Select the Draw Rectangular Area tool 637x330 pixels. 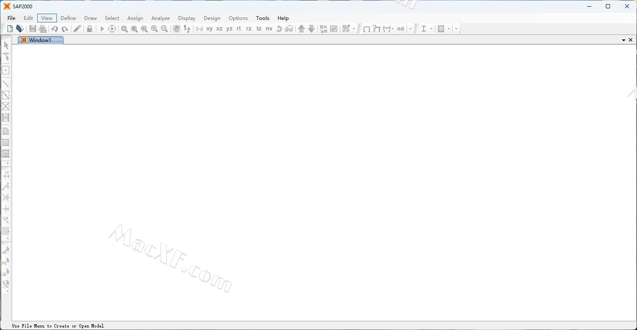6,142
